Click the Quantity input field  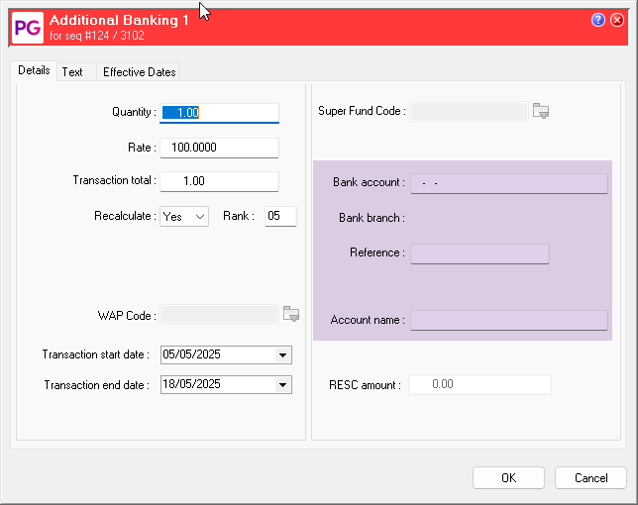(x=219, y=113)
